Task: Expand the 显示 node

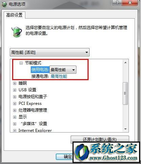Action: [x=15, y=117]
